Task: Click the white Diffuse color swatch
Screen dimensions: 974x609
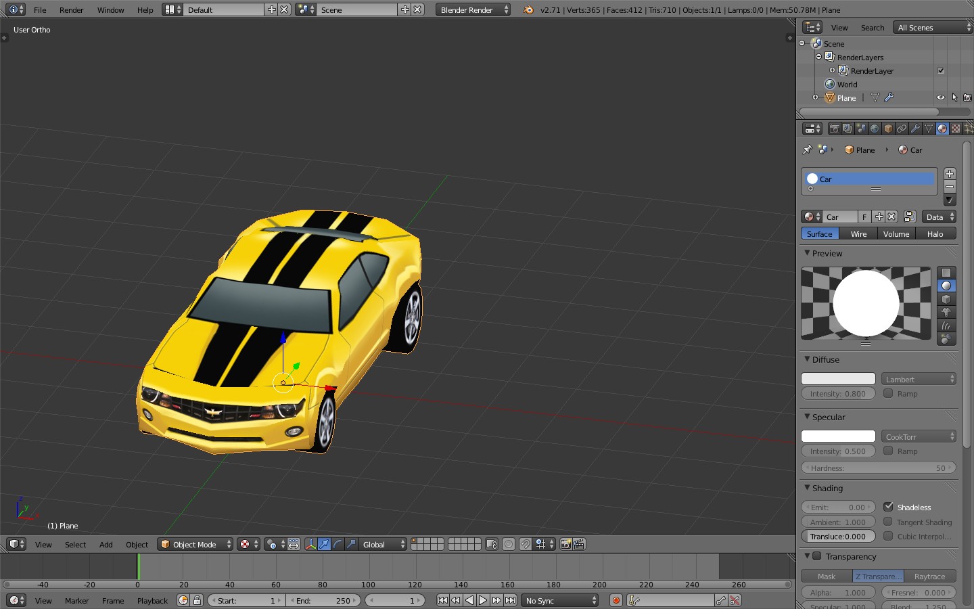Action: 838,379
